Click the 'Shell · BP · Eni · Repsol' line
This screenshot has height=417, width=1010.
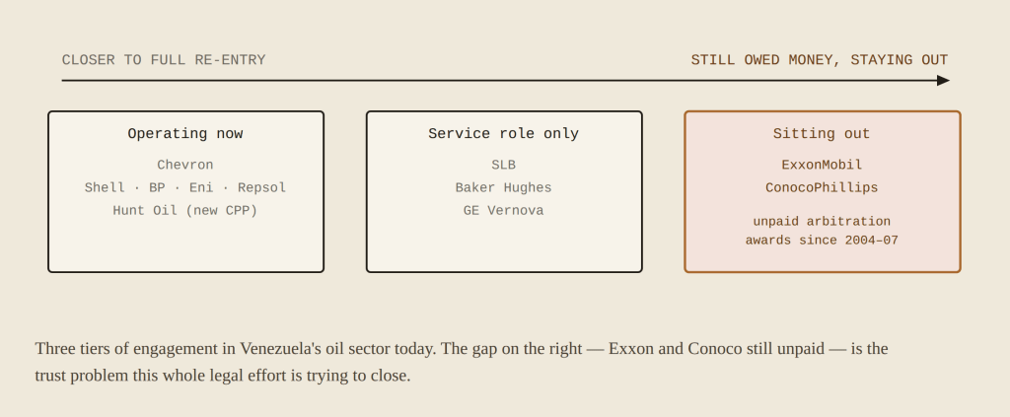pos(185,188)
